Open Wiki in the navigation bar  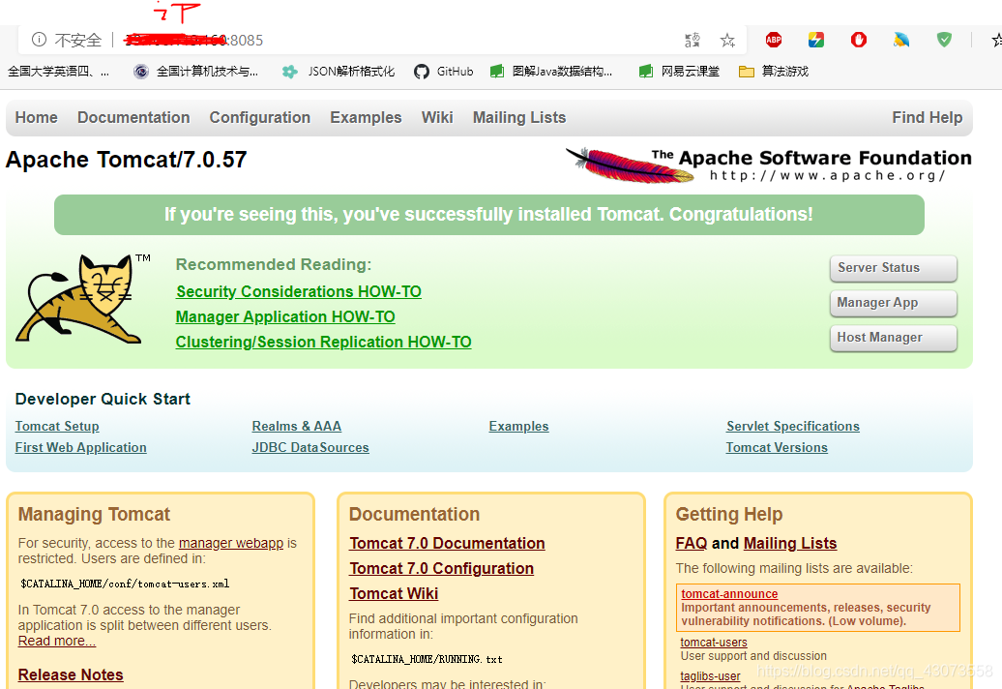[x=437, y=118]
